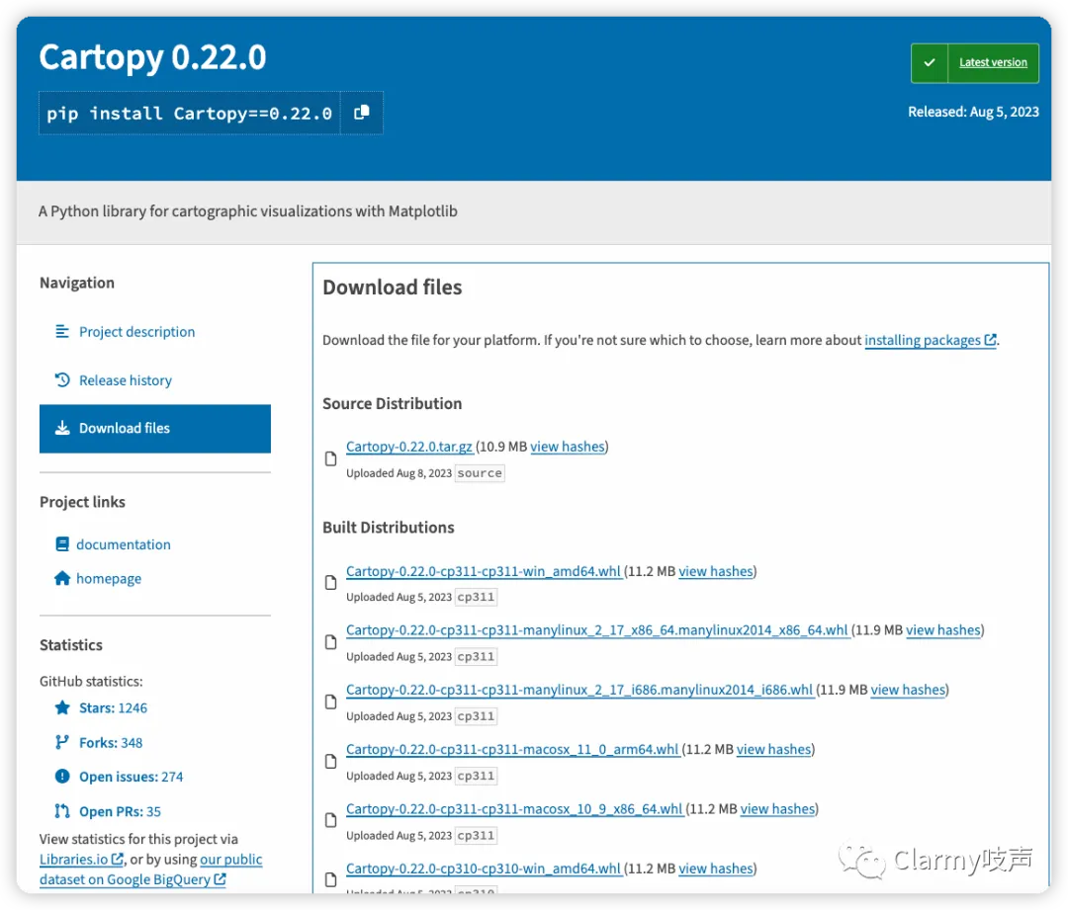This screenshot has height=910, width=1068.
Task: Open the Project description navigation item
Action: pos(136,331)
